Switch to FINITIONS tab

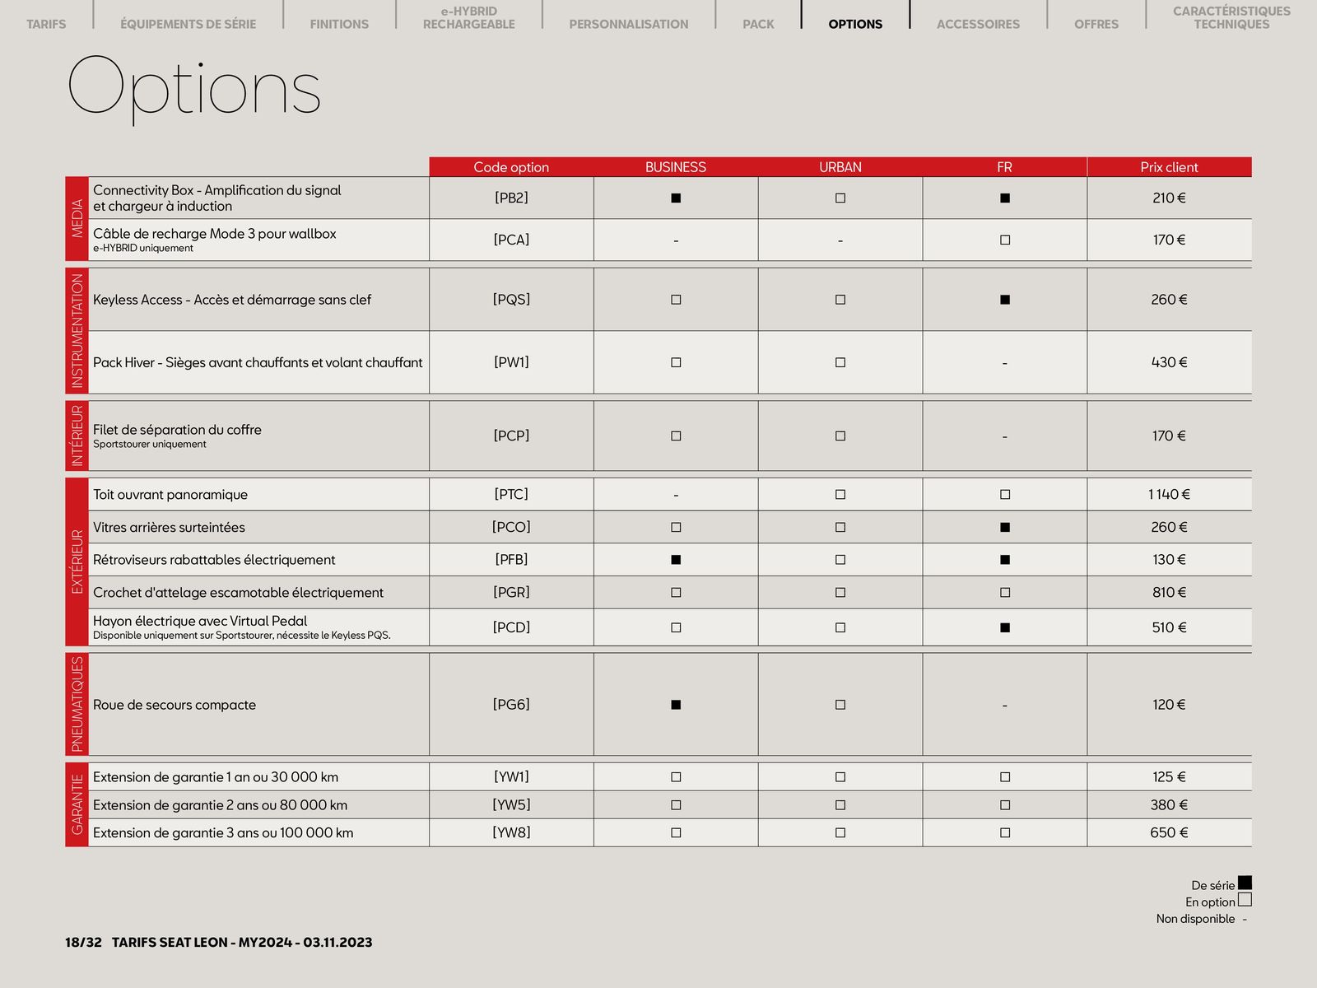(339, 24)
